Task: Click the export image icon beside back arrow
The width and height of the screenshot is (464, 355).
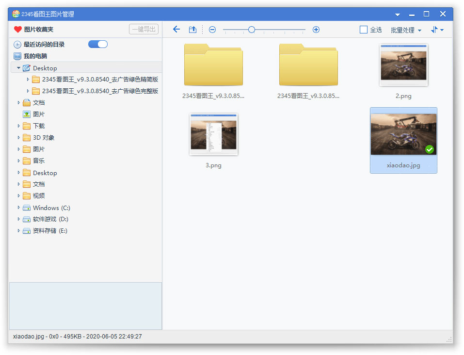Action: pyautogui.click(x=192, y=30)
